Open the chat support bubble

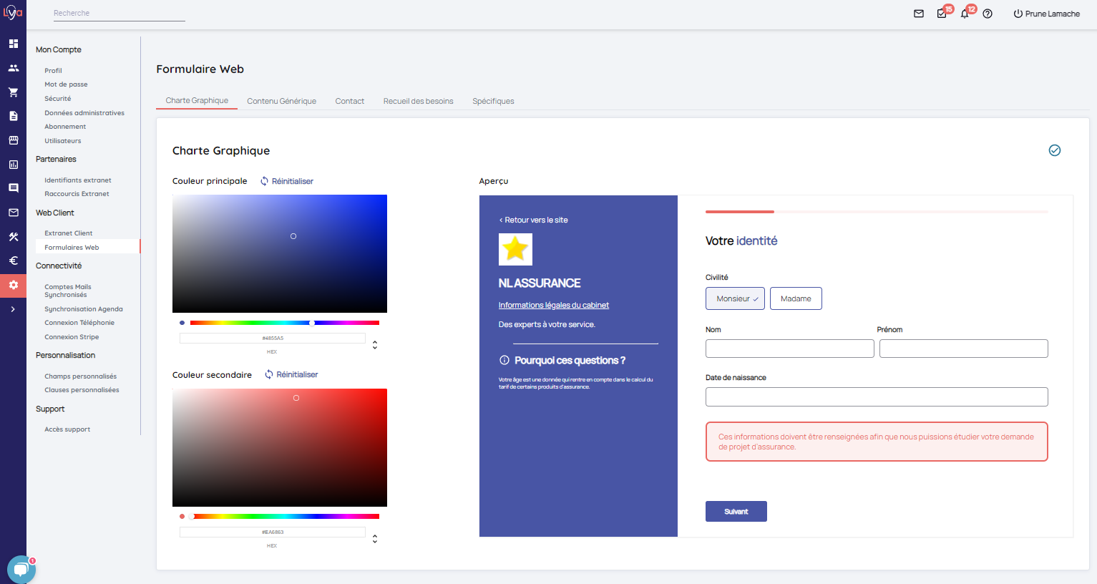point(21,570)
